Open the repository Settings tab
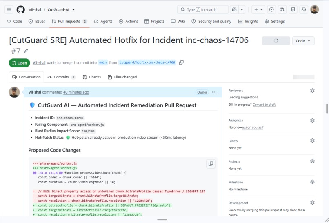Viewport: 329px width, 223px height. click(x=275, y=21)
